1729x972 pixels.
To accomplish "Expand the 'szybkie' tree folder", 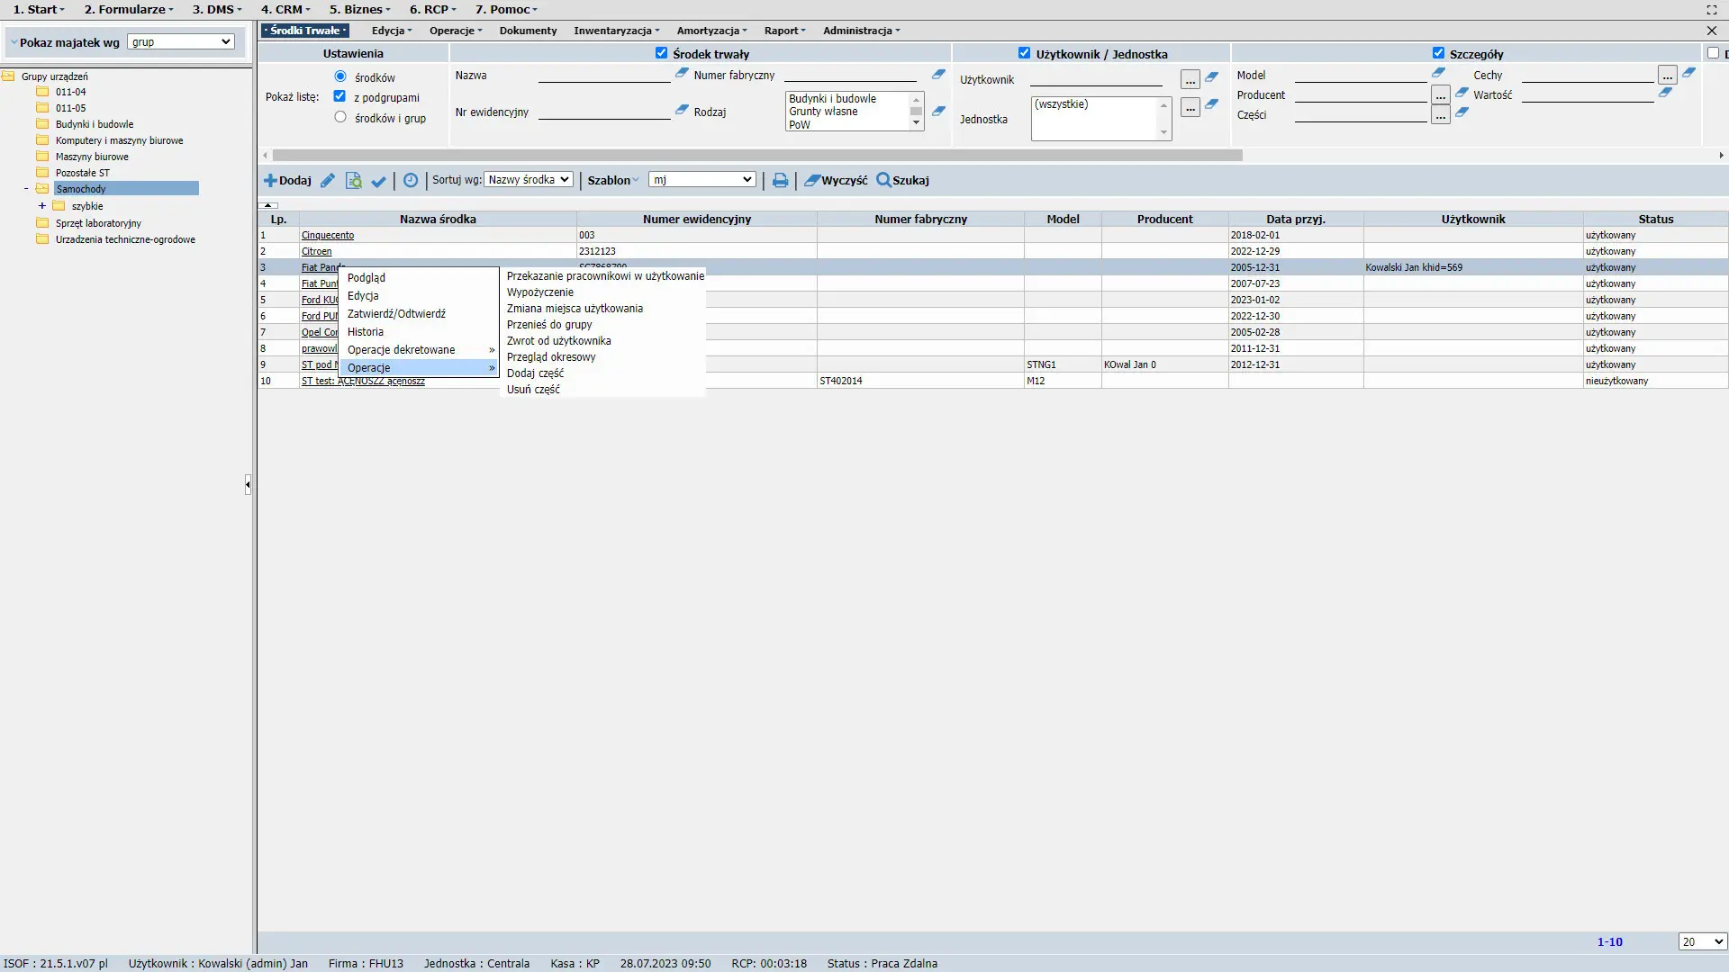I will (41, 206).
